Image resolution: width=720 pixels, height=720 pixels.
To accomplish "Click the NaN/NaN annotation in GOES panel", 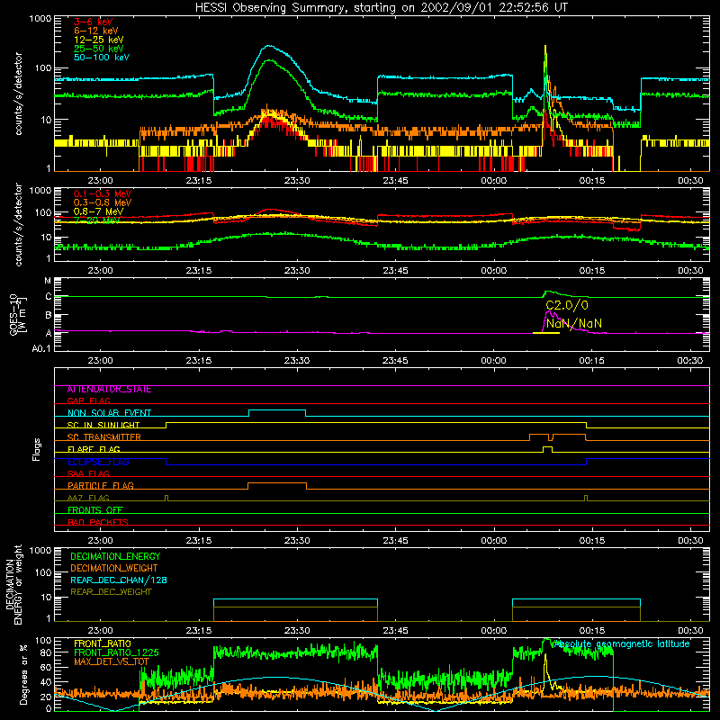I will point(574,323).
